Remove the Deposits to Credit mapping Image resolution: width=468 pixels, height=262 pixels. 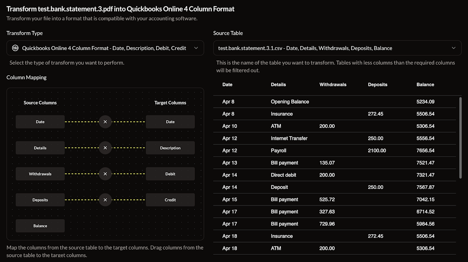click(x=105, y=200)
